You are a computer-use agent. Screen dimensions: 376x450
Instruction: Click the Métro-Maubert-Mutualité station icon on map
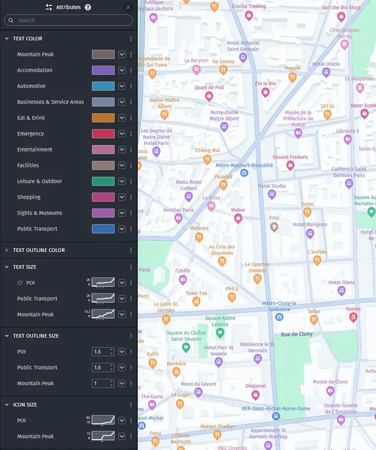click(244, 173)
